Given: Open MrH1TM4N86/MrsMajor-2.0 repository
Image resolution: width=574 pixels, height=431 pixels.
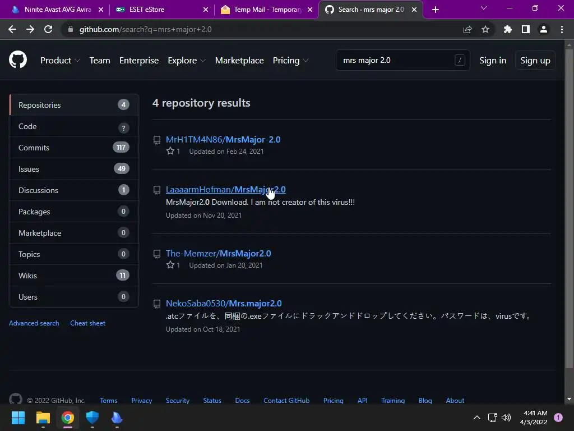Looking at the screenshot, I should click(x=223, y=140).
